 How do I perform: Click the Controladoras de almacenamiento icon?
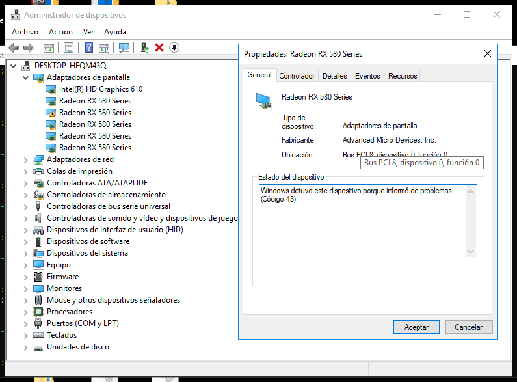coord(38,195)
